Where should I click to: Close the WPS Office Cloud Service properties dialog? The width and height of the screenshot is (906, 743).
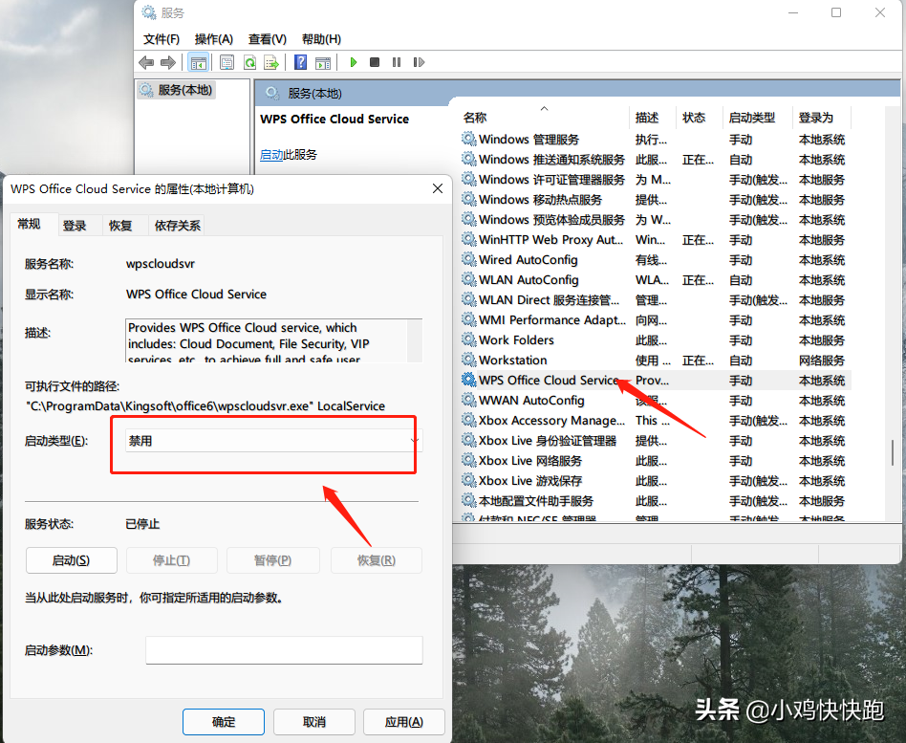pyautogui.click(x=438, y=188)
